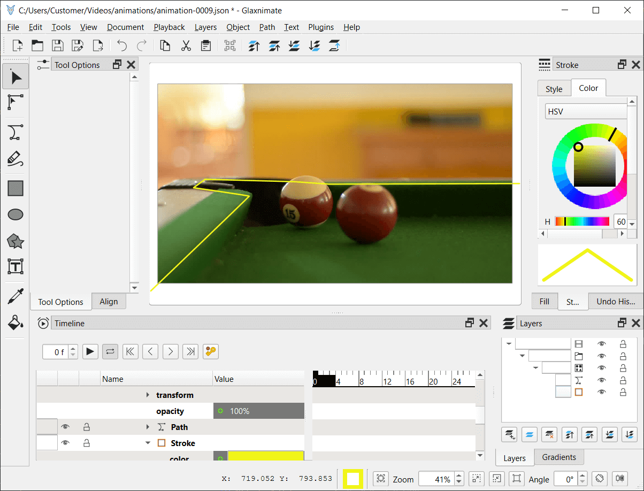
Task: Pick a color with the eyedropper tool
Action: (15, 295)
